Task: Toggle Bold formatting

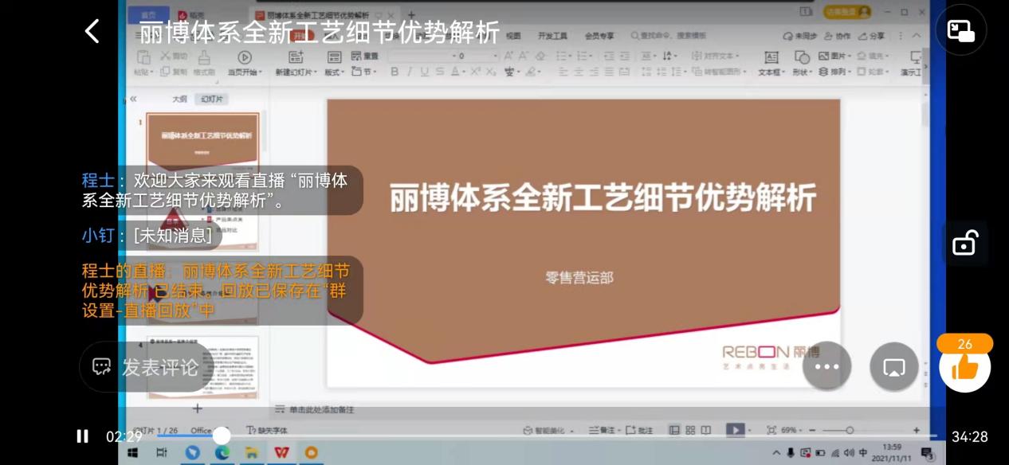Action: pos(394,72)
